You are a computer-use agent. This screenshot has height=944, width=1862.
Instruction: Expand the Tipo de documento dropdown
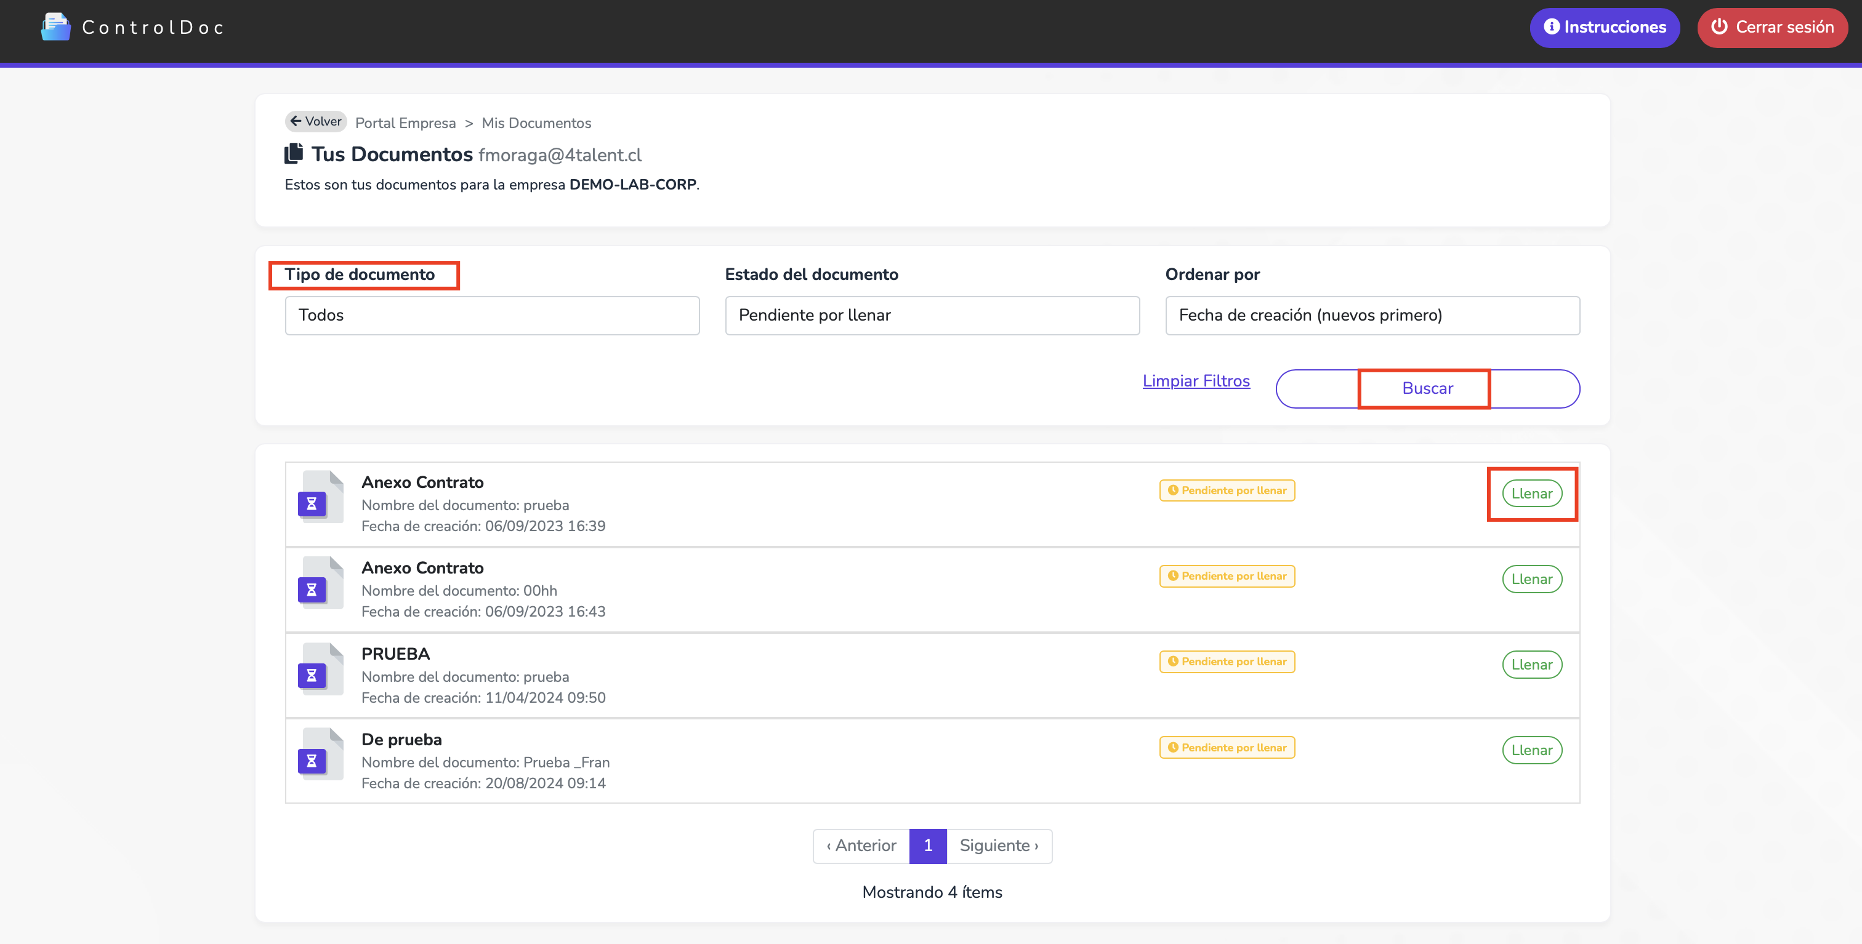tap(492, 316)
